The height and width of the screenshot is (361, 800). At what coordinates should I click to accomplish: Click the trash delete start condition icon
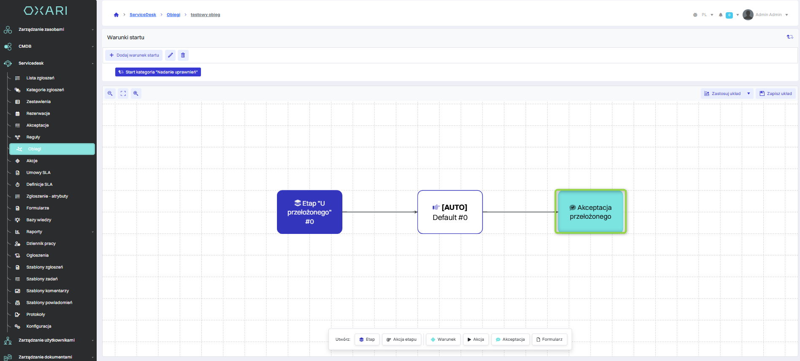183,55
